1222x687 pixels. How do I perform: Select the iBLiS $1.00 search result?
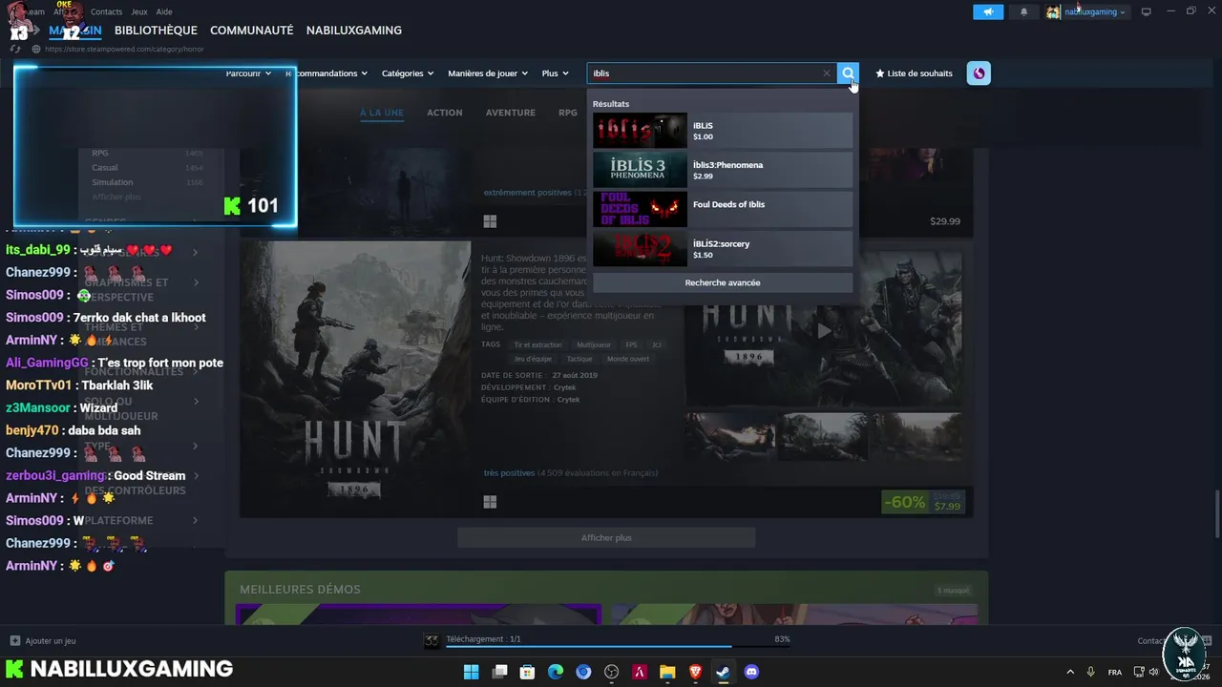click(722, 131)
